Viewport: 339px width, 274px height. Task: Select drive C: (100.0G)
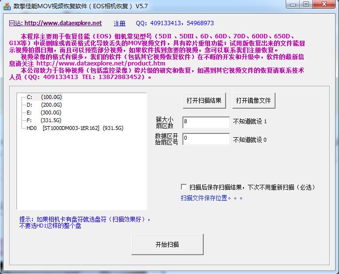click(x=44, y=97)
